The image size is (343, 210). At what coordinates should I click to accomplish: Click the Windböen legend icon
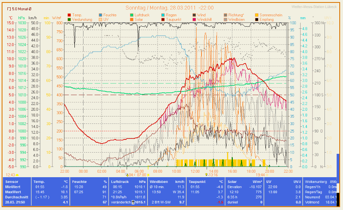pyautogui.click(x=225, y=19)
